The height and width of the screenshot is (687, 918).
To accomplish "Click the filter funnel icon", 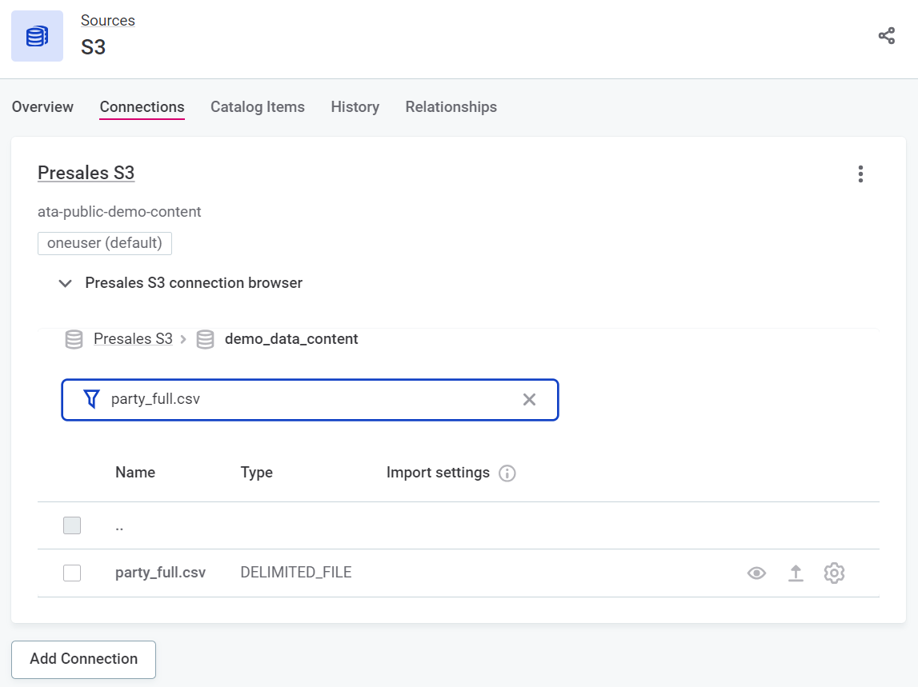I will coord(92,399).
